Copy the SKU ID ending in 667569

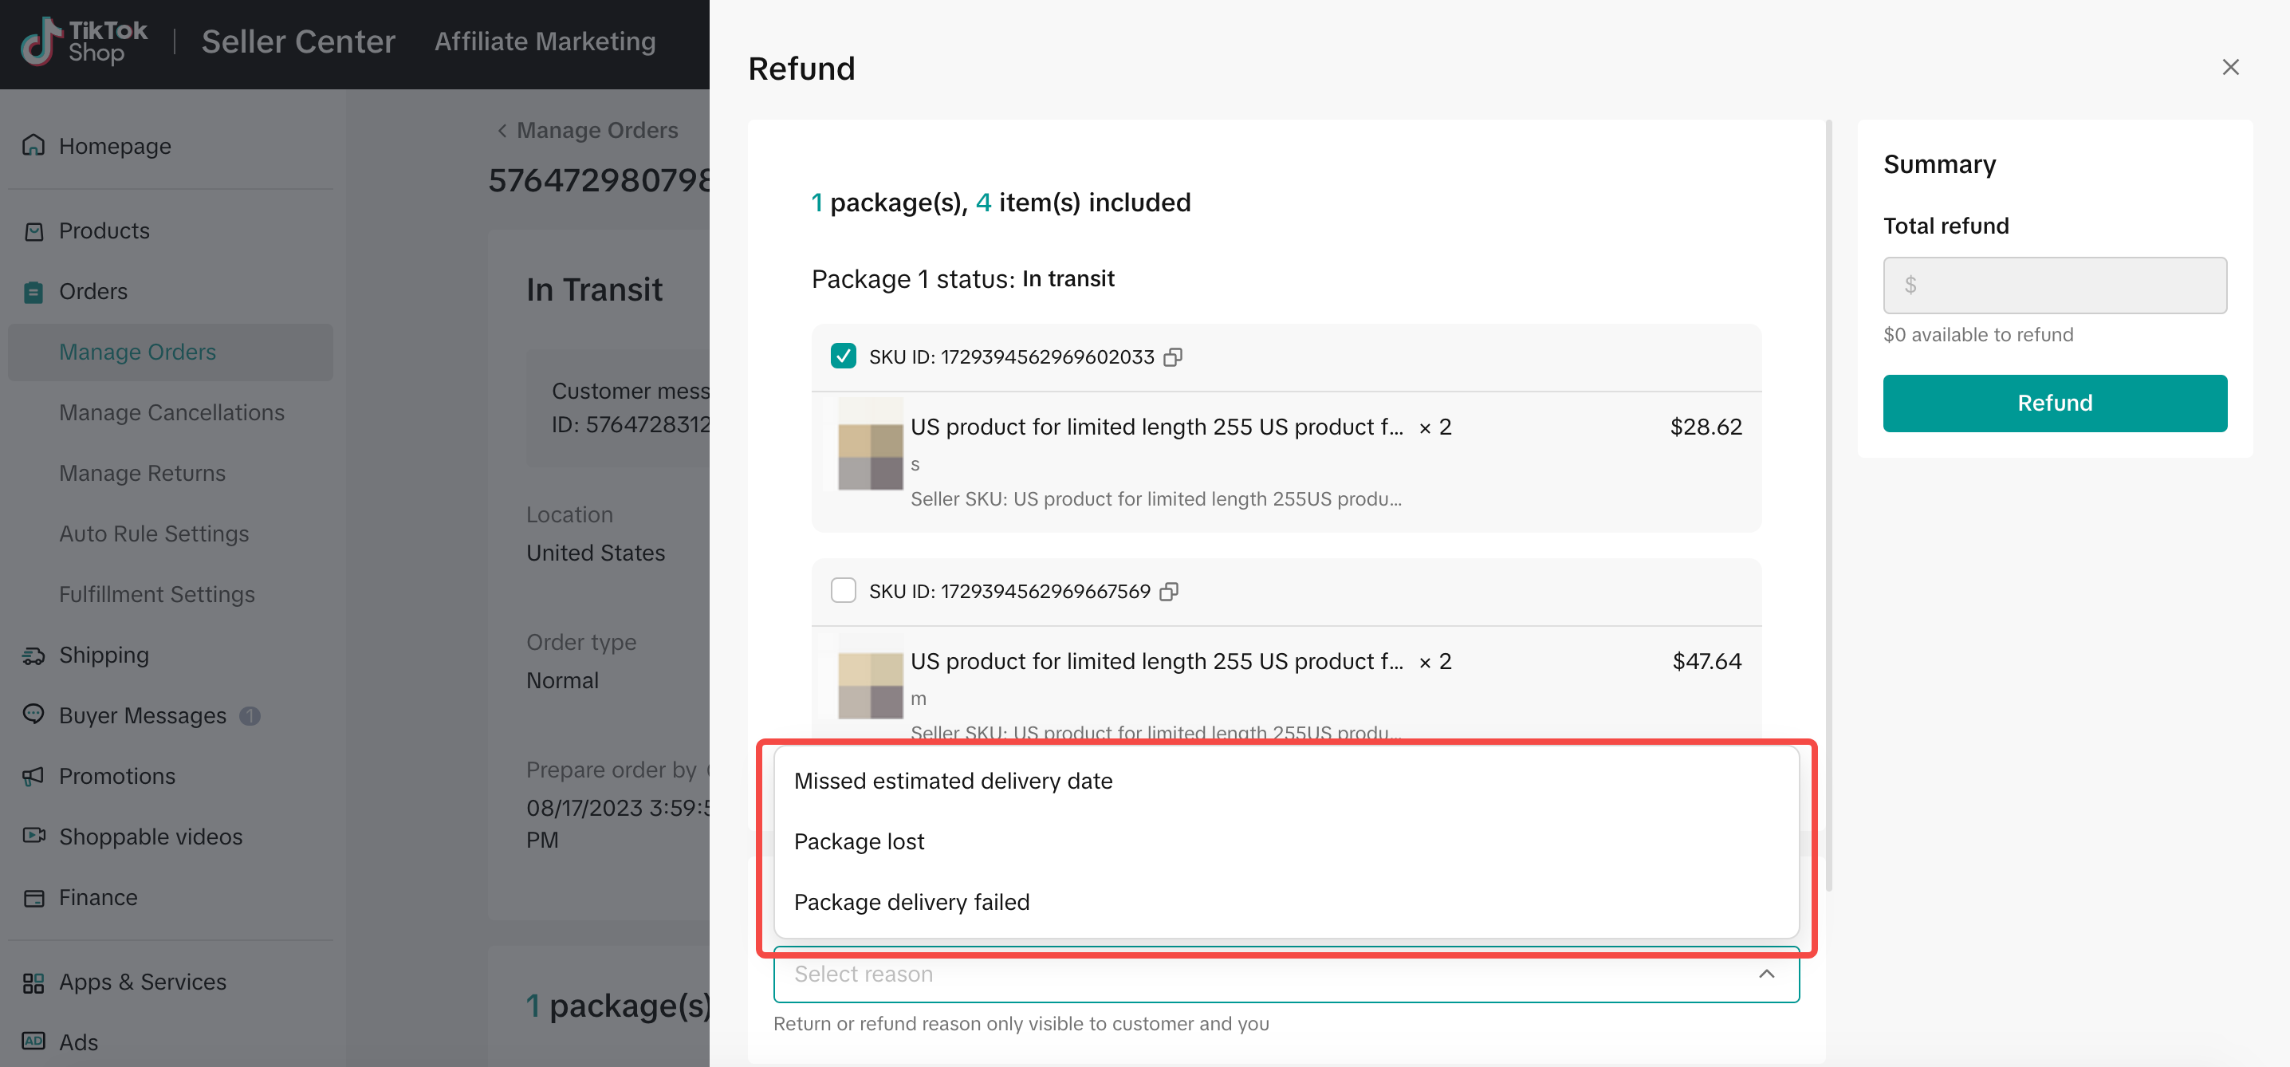pos(1169,591)
